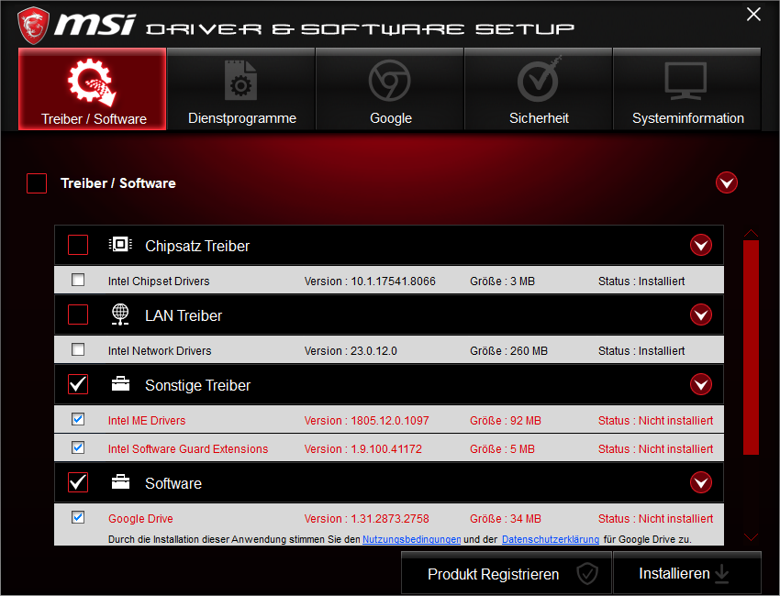Uncheck Intel Software Guard Extensions checkbox
The width and height of the screenshot is (780, 596).
(x=78, y=447)
